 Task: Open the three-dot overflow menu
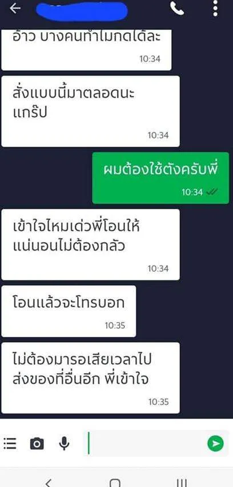[x=215, y=9]
